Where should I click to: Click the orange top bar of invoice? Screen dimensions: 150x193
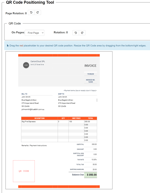click(x=59, y=55)
